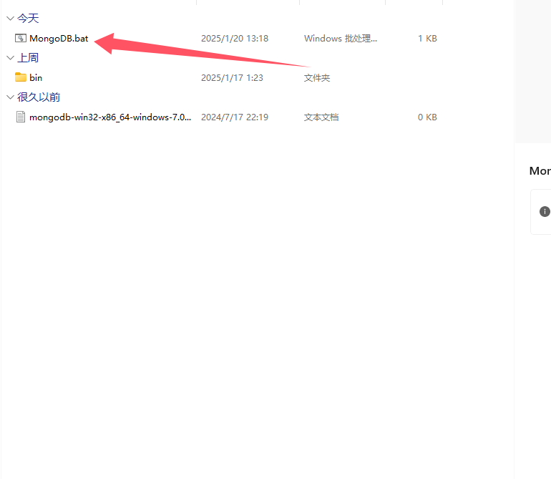Image resolution: width=551 pixels, height=479 pixels.
Task: Click the 1 KB size of MongoDB.bat
Action: pyautogui.click(x=427, y=38)
